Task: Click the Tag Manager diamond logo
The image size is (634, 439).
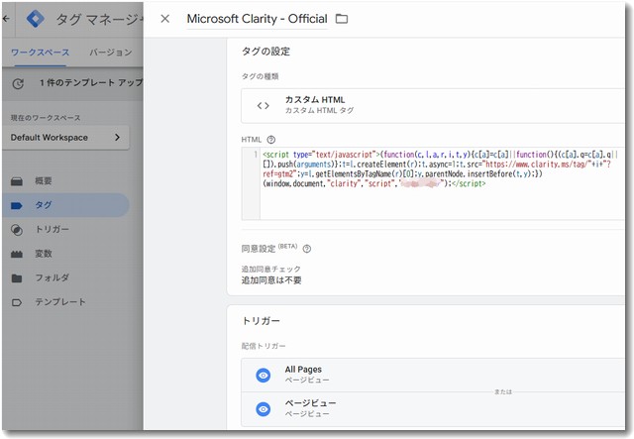Action: 36,19
